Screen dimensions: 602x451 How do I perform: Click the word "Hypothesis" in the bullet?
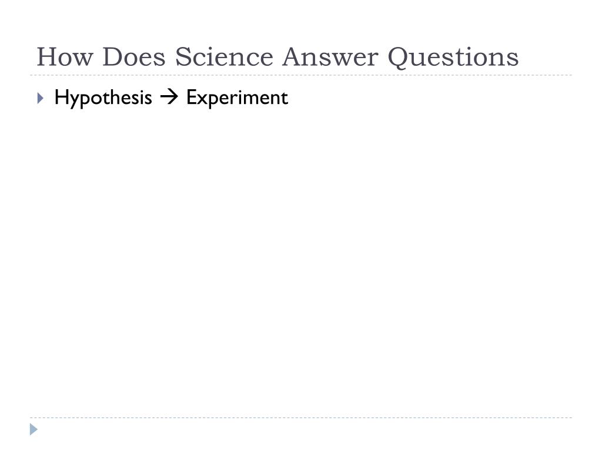coord(103,98)
